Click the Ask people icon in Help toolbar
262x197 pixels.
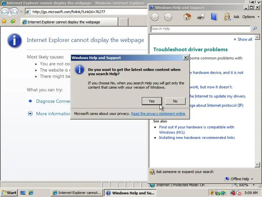click(x=227, y=17)
